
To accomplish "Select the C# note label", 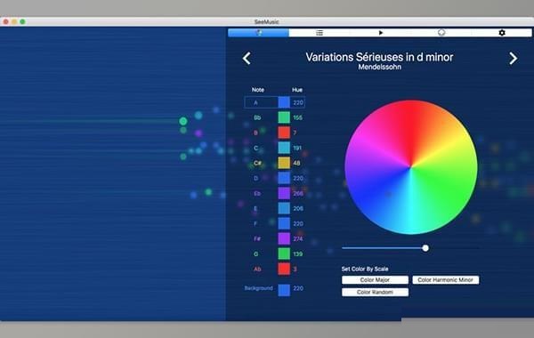I will click(257, 163).
